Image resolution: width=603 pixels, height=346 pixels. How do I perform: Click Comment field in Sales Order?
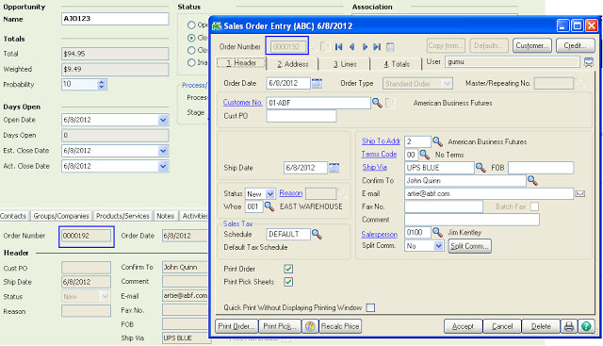pyautogui.click(x=472, y=220)
